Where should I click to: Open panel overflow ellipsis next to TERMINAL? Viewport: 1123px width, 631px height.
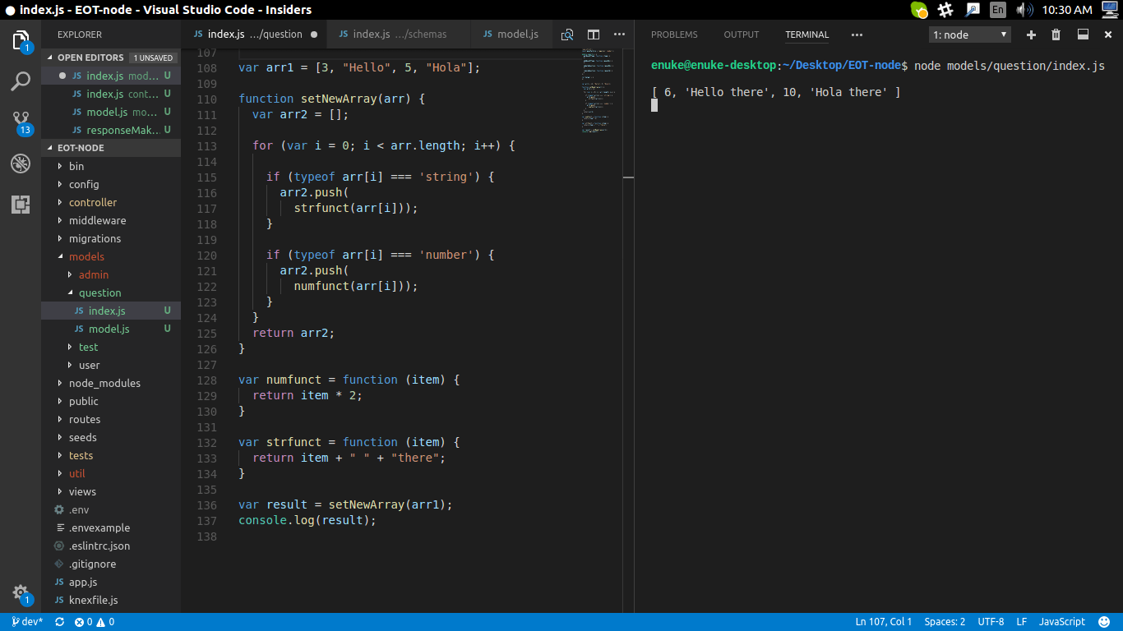pos(857,35)
